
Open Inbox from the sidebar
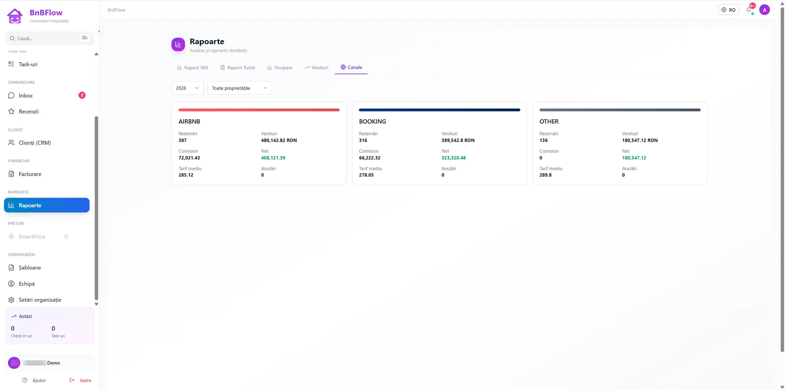(x=47, y=95)
